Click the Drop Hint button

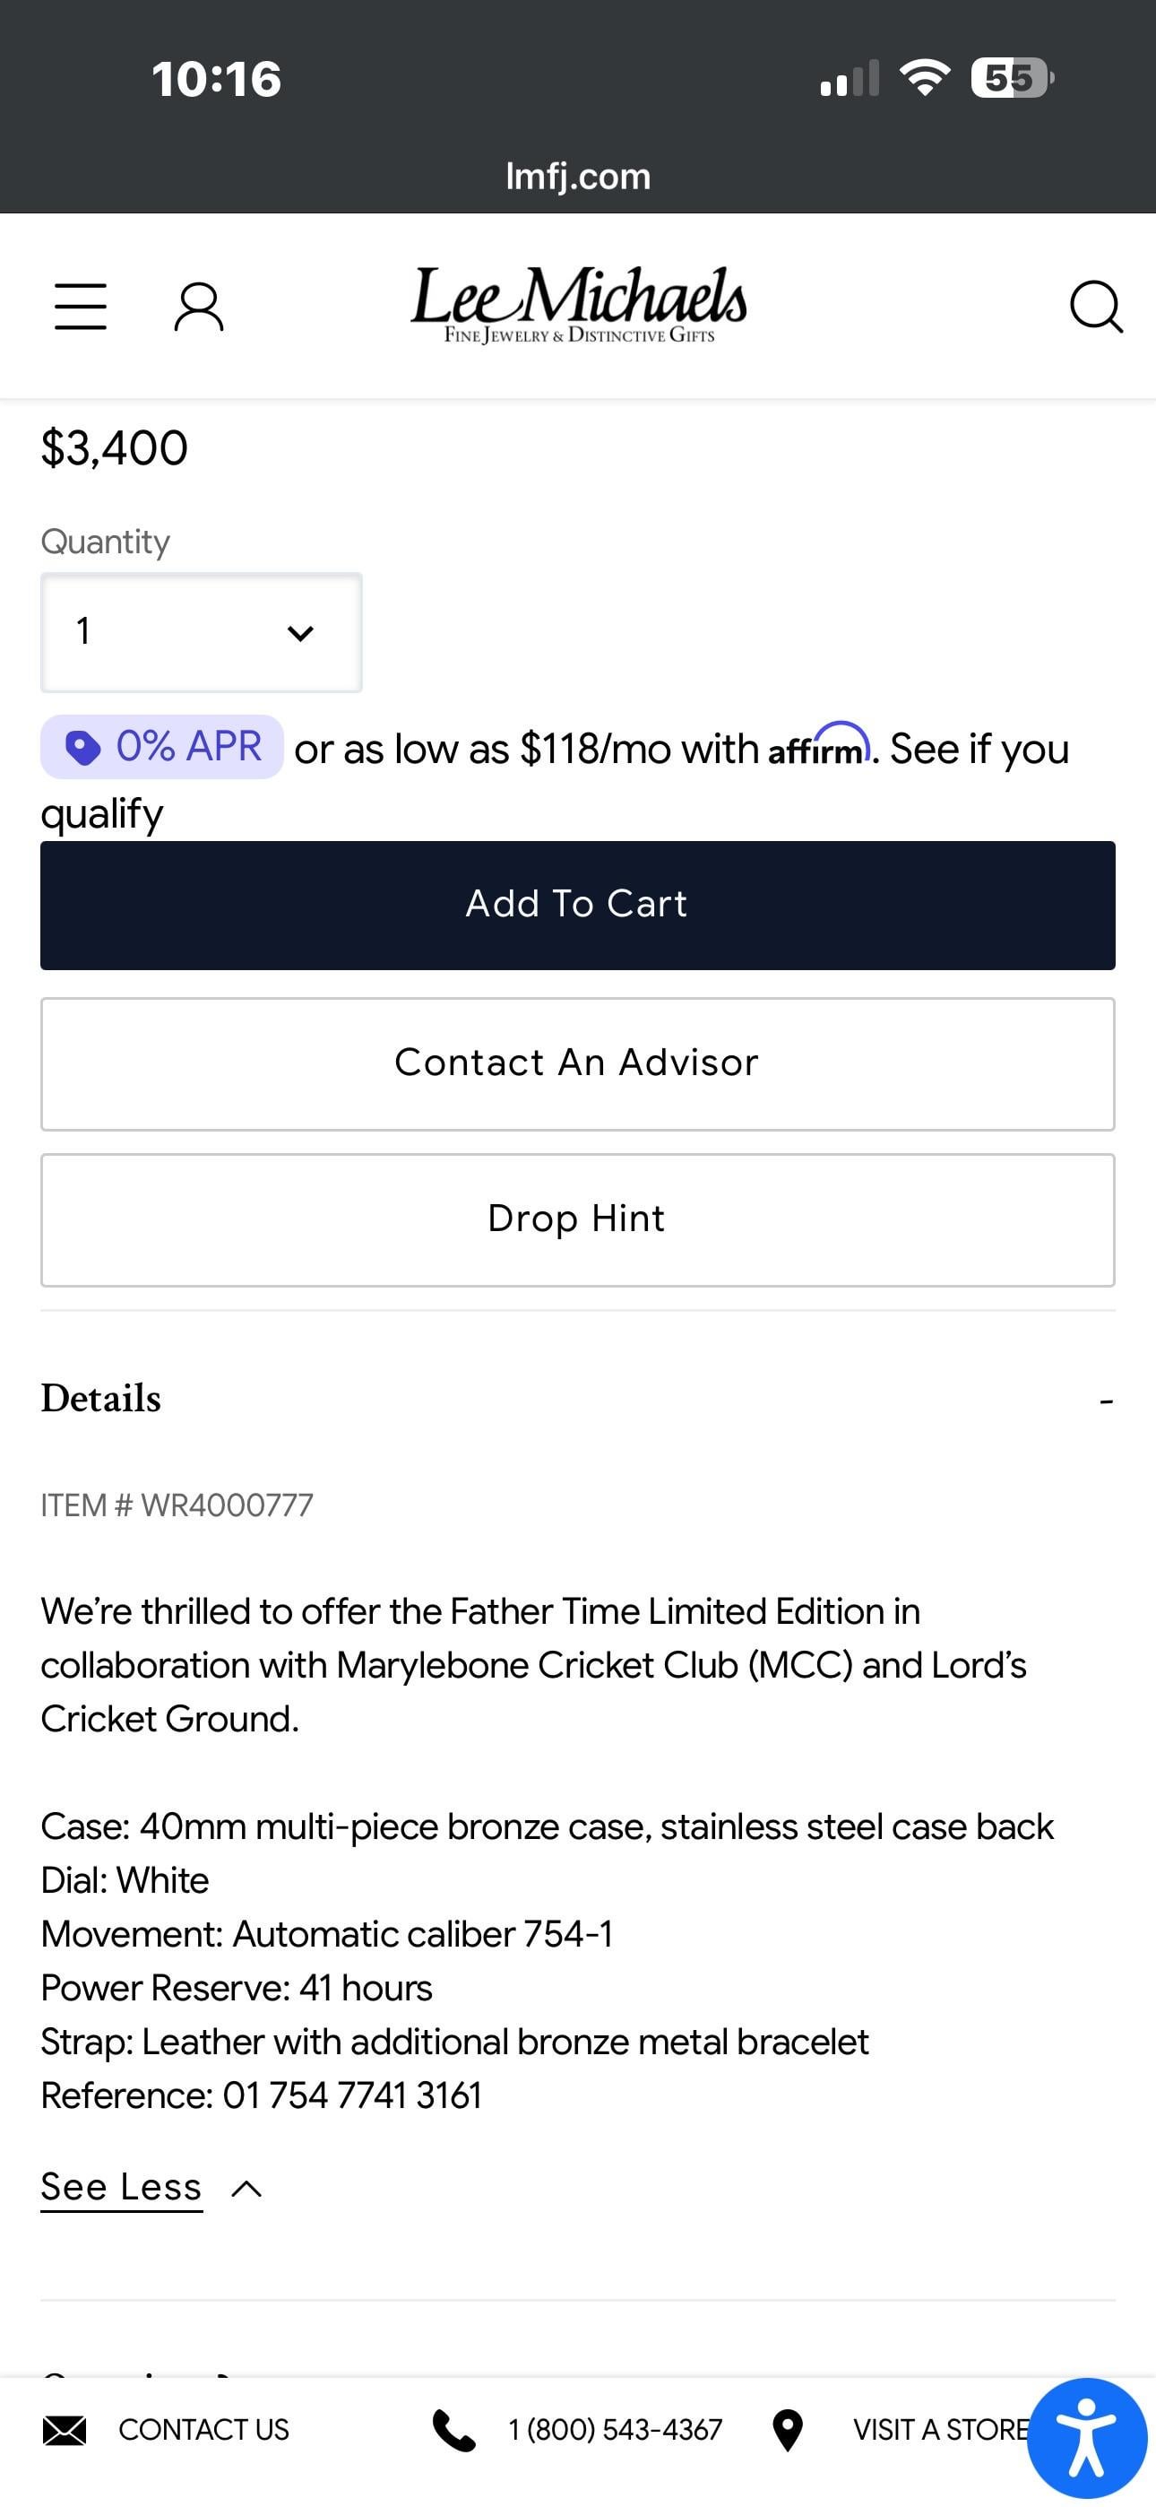pos(578,1219)
